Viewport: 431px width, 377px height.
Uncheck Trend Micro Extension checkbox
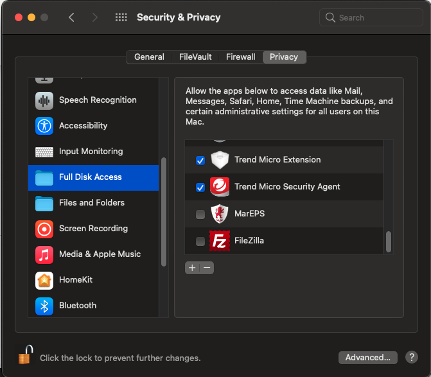200,160
